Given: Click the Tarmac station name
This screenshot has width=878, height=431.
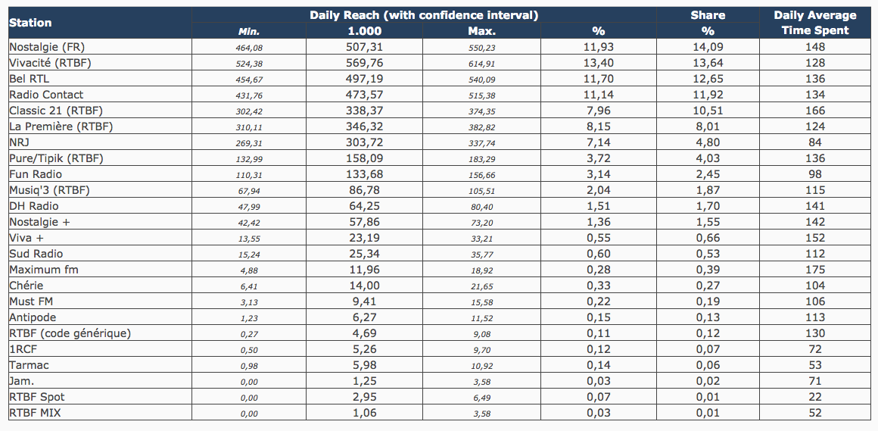Looking at the screenshot, I should (x=28, y=365).
